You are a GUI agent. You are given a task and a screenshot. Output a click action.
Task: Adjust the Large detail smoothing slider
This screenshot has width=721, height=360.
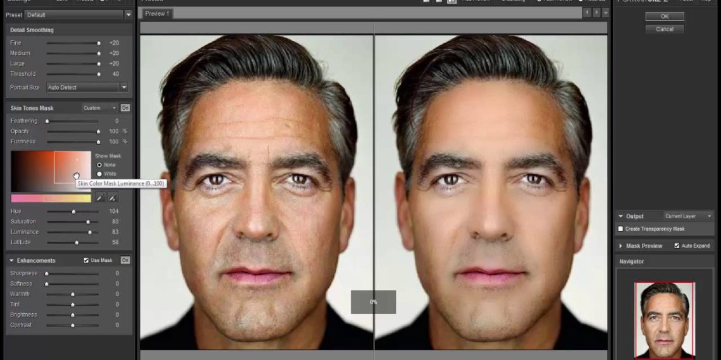(73, 63)
